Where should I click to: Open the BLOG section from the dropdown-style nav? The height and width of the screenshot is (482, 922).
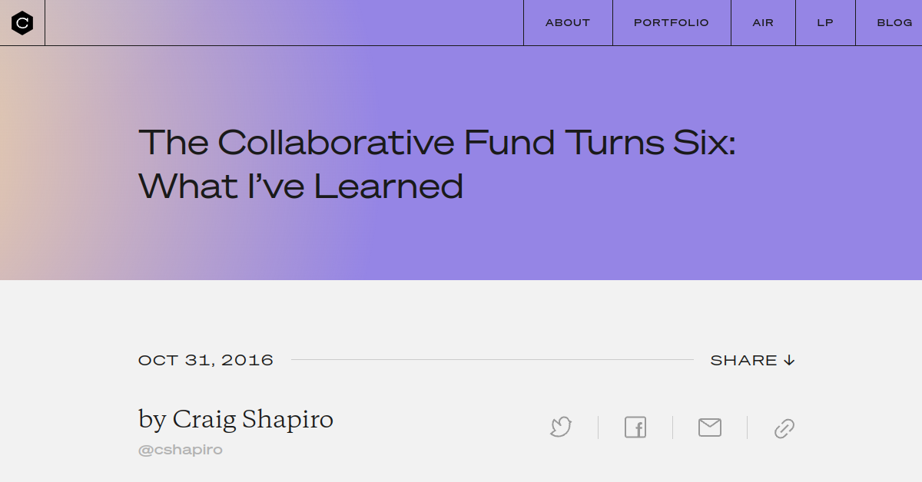coord(894,22)
